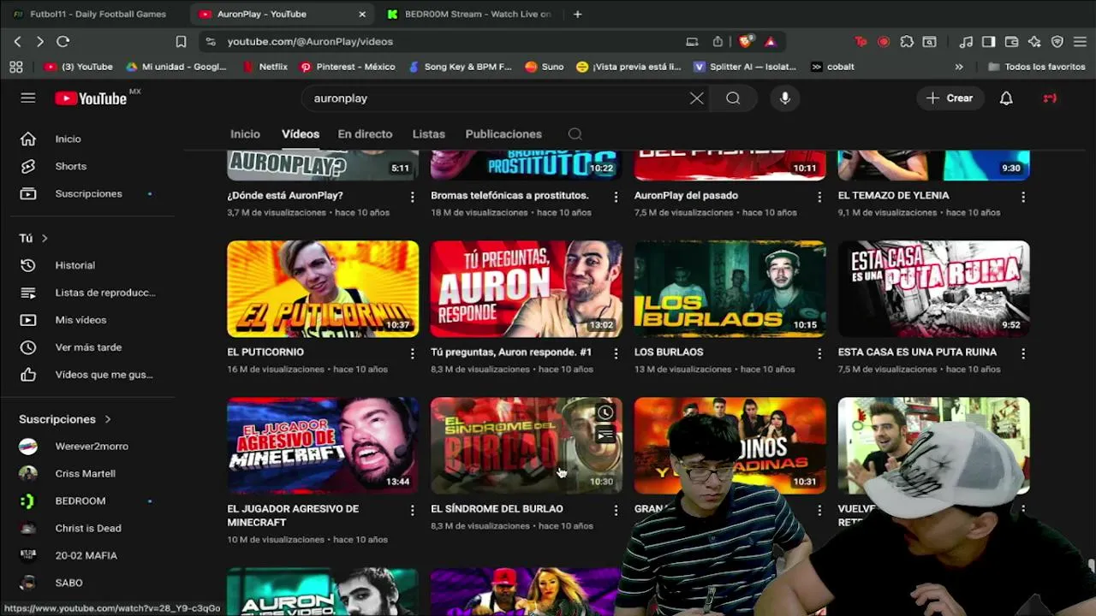Close the AuronPlay YouTube tab
Viewport: 1096px width, 616px height.
[x=362, y=14]
